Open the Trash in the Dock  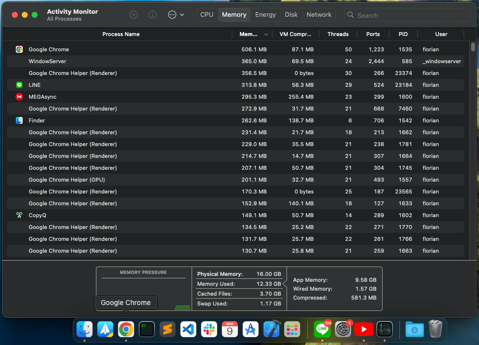435,329
